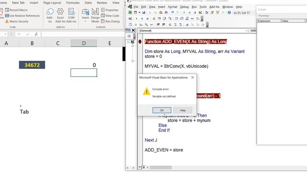Click the Insert UserForm icon in VBA toolbar
This screenshot has width=307, height=172.
tap(135, 12)
